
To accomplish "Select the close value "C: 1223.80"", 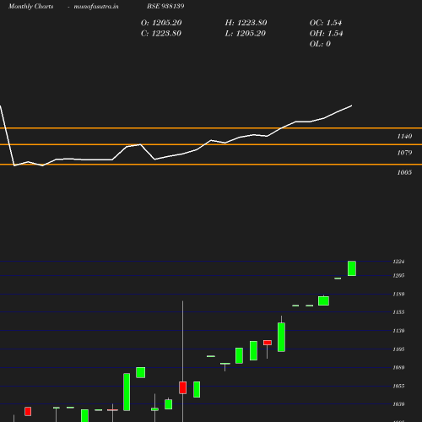I will 161,33.
